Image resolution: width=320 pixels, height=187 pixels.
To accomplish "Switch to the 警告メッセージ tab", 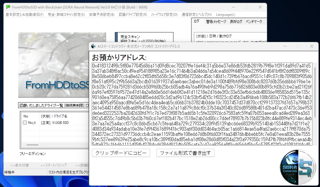I will pyautogui.click(x=216, y=22).
